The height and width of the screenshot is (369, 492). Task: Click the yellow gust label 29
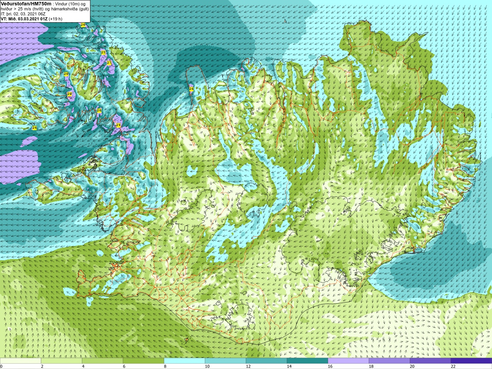118,125
